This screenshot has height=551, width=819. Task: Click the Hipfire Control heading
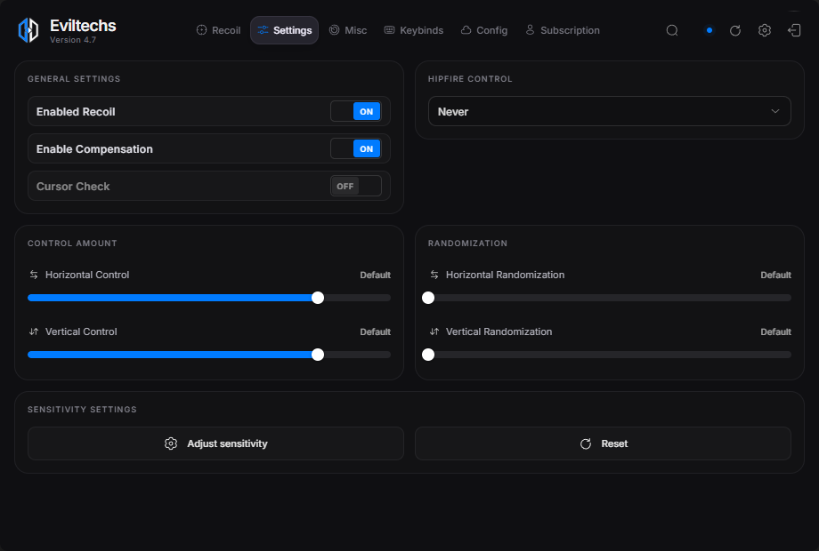coord(470,79)
